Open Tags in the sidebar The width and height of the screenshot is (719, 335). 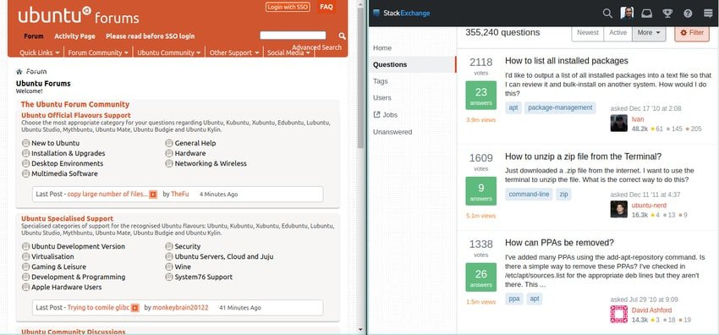click(x=380, y=81)
